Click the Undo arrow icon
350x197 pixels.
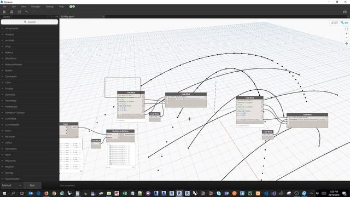(27, 11)
